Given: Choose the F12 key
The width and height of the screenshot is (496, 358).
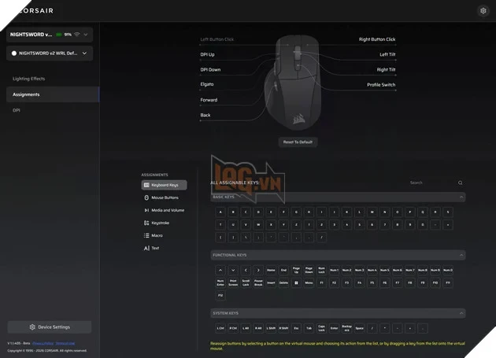Looking at the screenshot, I should (220, 296).
